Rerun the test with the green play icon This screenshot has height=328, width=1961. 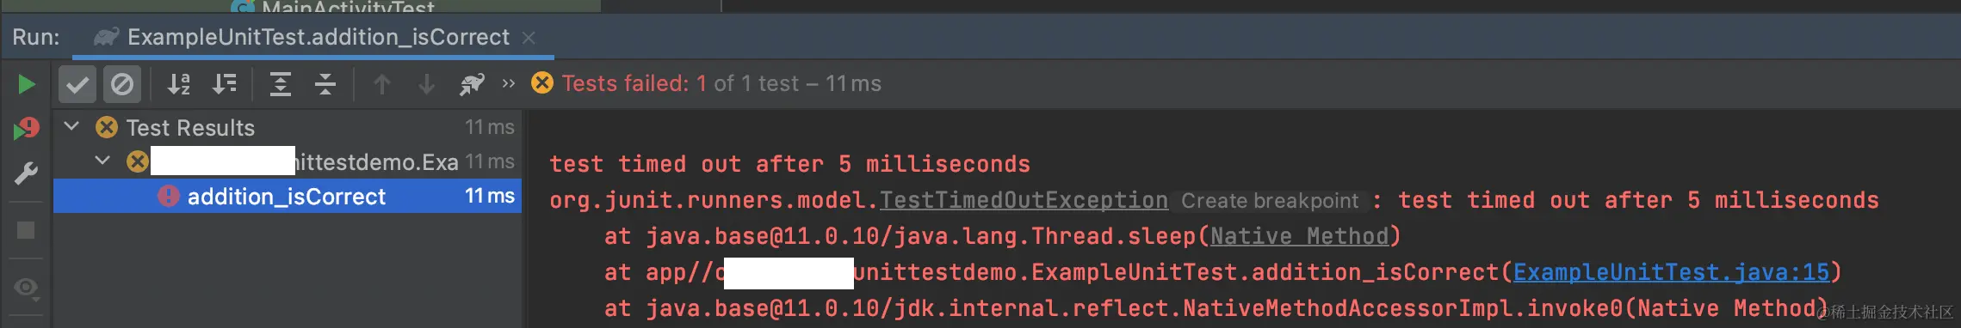26,84
